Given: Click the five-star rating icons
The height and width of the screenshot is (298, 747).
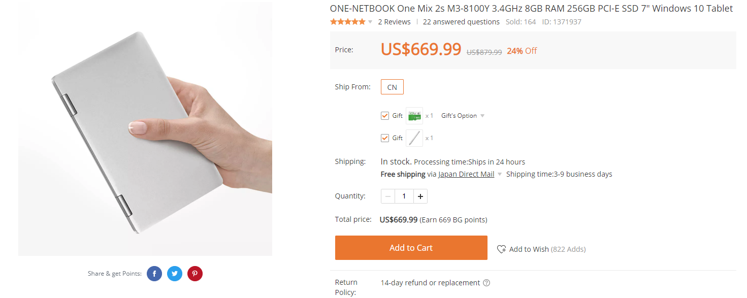Looking at the screenshot, I should pyautogui.click(x=348, y=22).
